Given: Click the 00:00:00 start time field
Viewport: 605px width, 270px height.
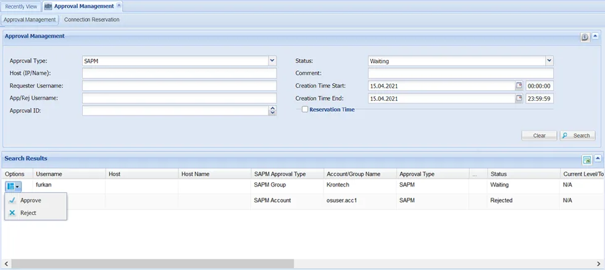Looking at the screenshot, I should 540,86.
